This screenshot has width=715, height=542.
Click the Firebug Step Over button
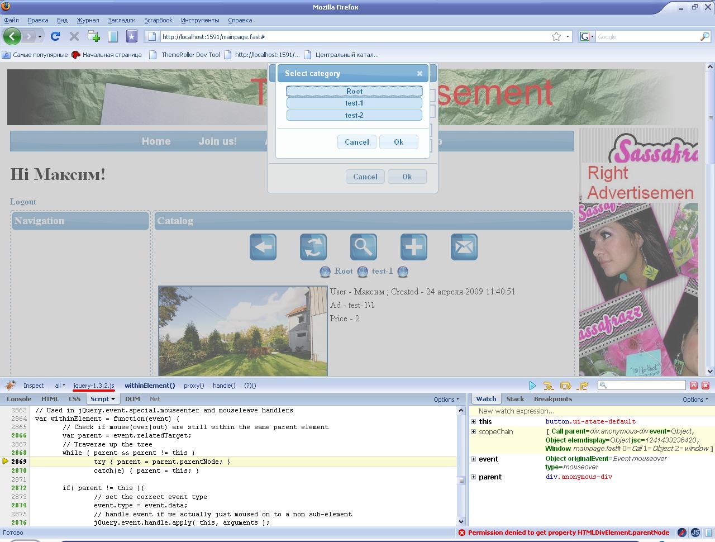pyautogui.click(x=565, y=386)
